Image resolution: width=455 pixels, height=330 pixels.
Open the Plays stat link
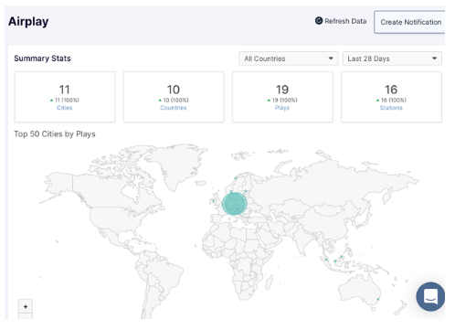point(282,108)
